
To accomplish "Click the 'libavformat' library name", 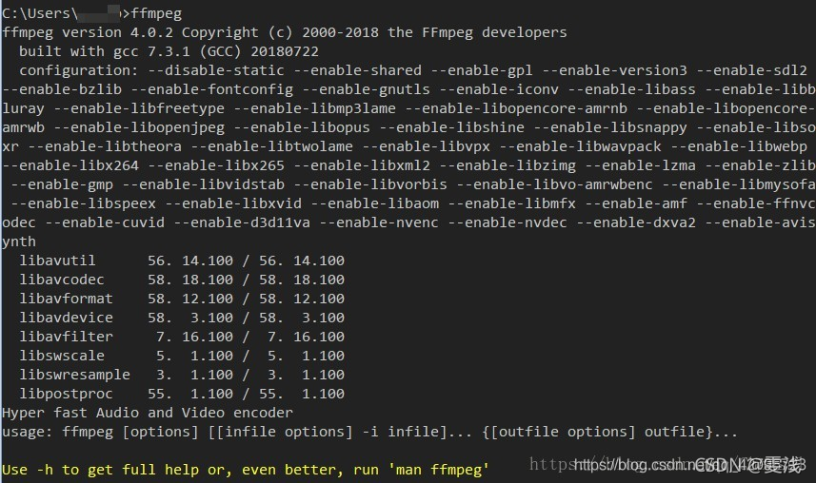I will pyautogui.click(x=66, y=299).
